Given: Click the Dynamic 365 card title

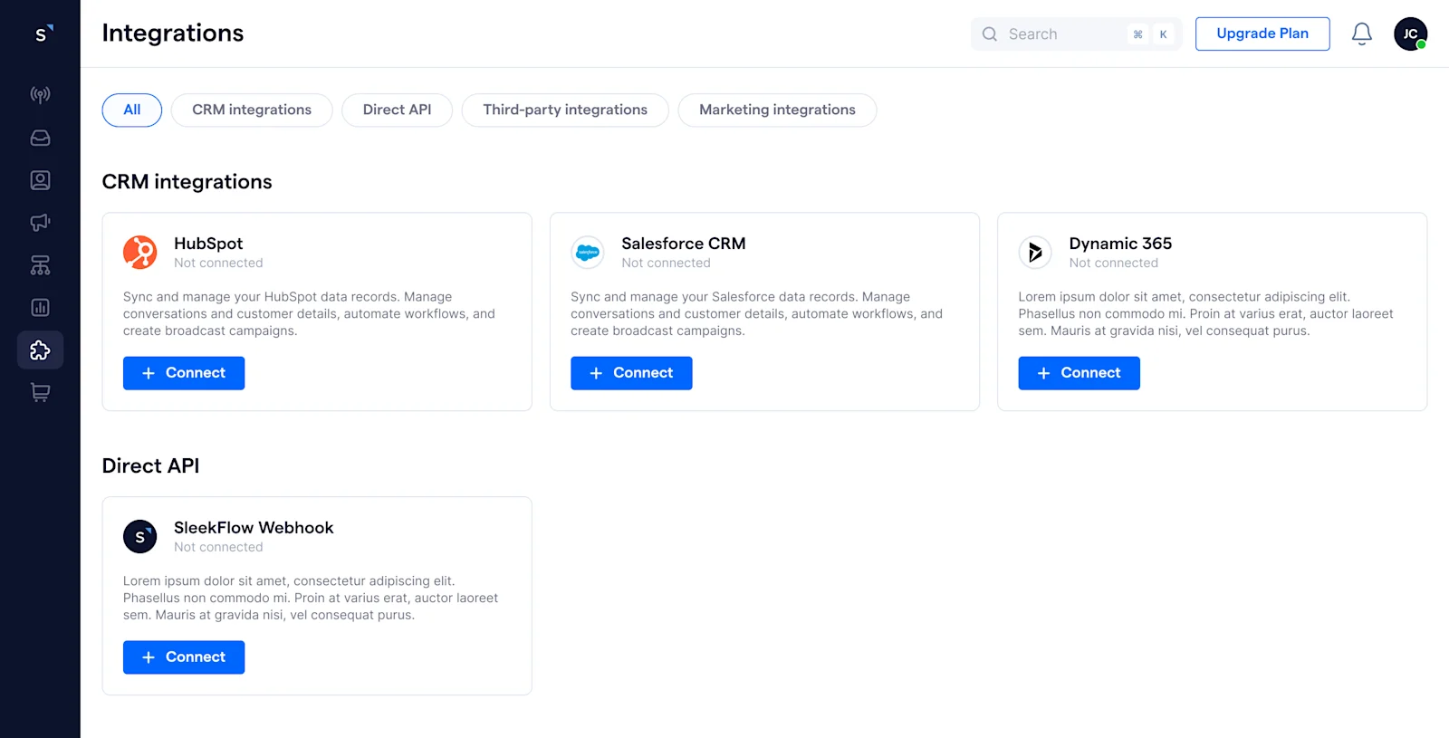Looking at the screenshot, I should click(1120, 244).
